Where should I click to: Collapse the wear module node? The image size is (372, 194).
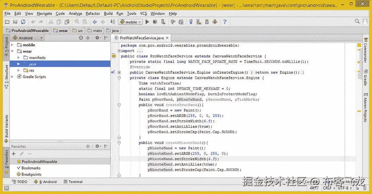(13, 51)
